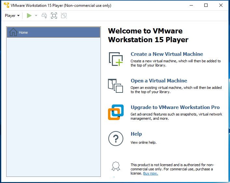Enter full screen mode via toolbar icon
The image size is (230, 183).
pos(54,16)
